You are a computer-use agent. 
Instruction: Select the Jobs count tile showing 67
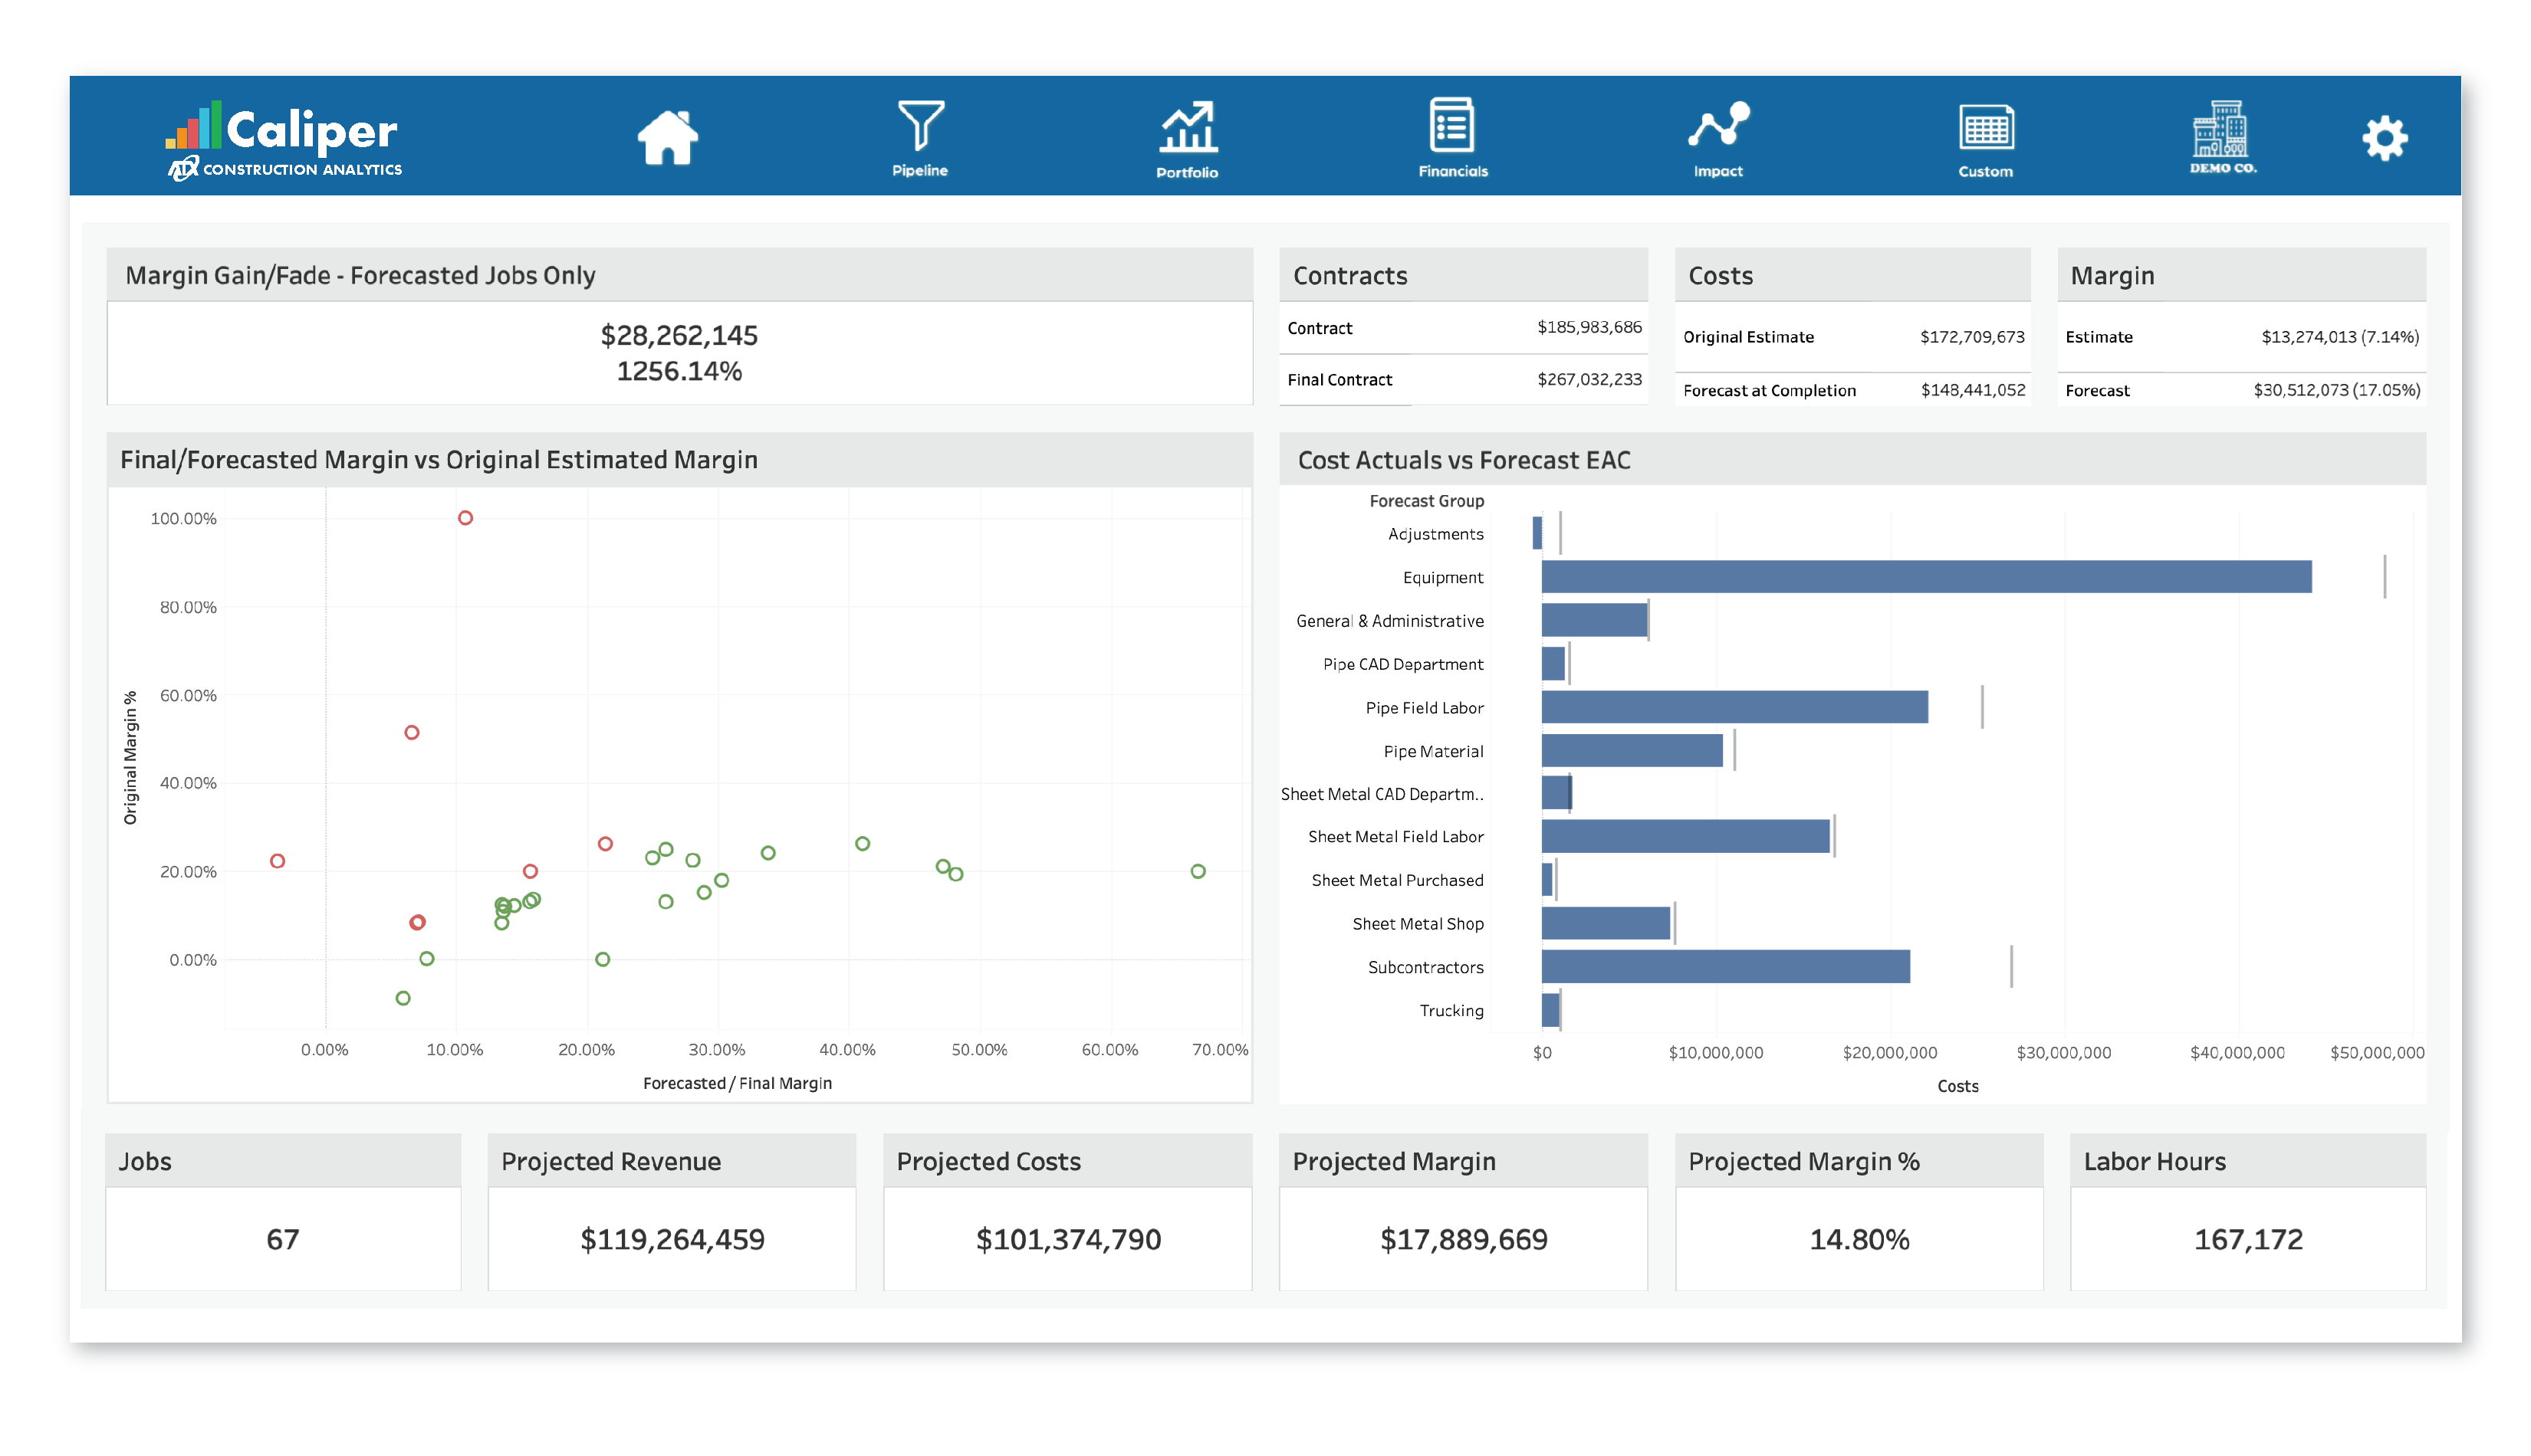[x=282, y=1239]
